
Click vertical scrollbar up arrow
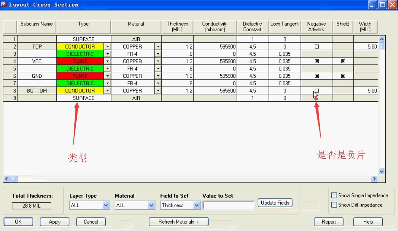point(381,39)
